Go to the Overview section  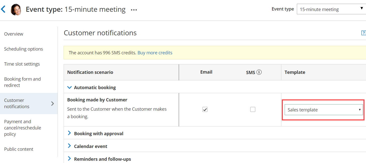(14, 34)
